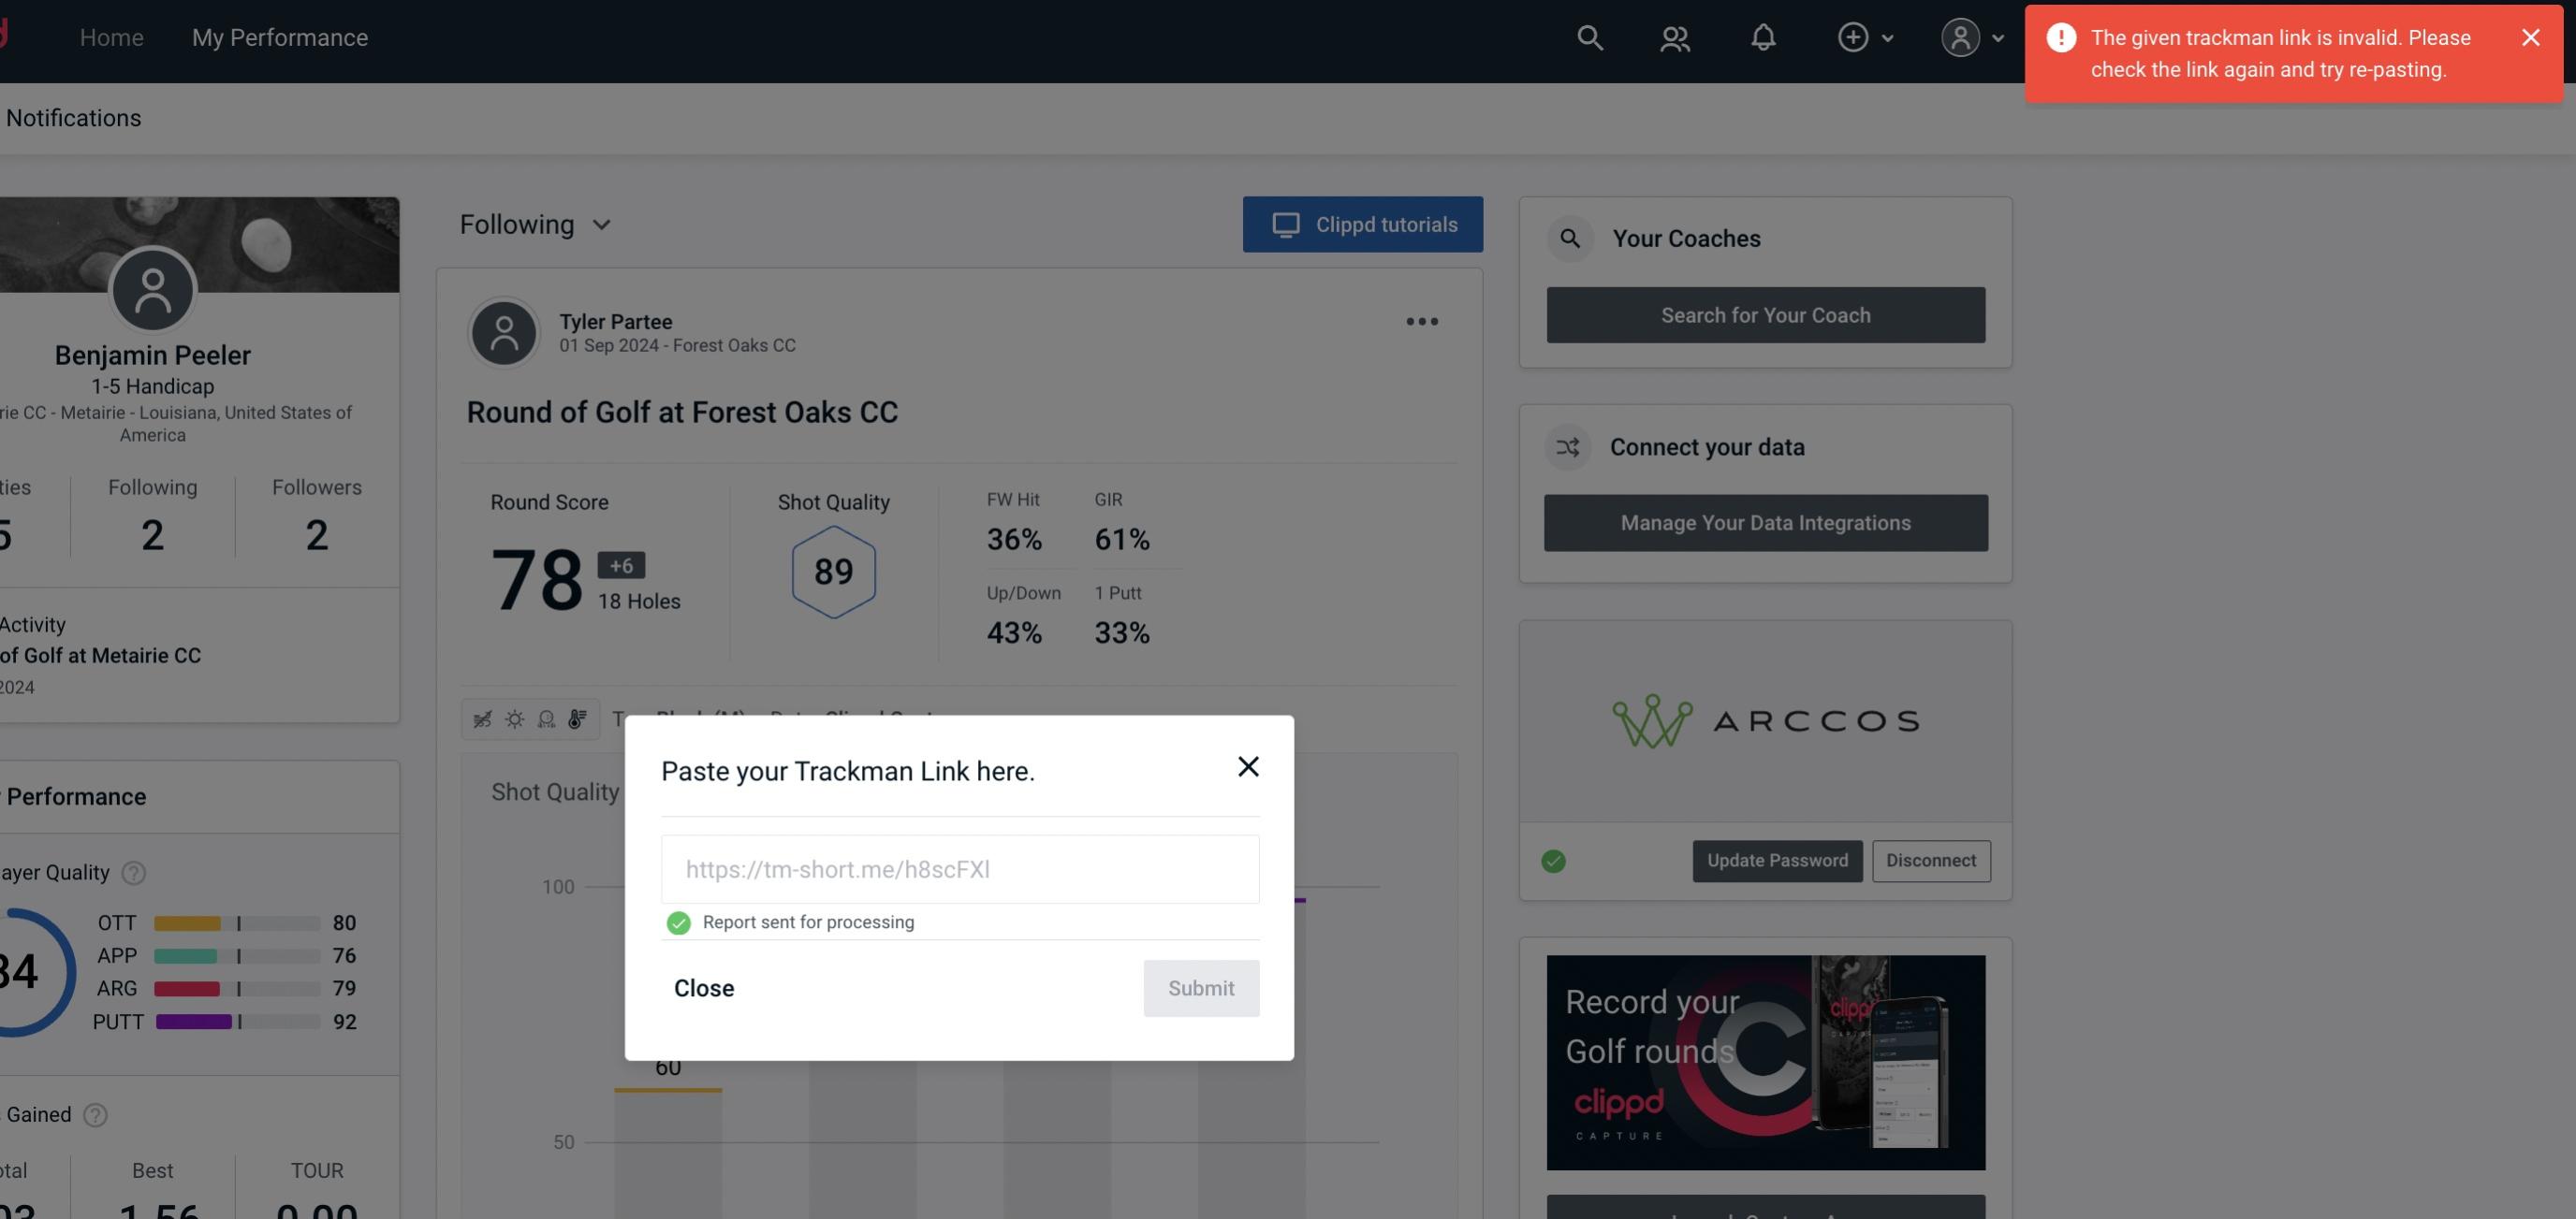Click the add/plus icon in the top bar

click(x=1853, y=36)
